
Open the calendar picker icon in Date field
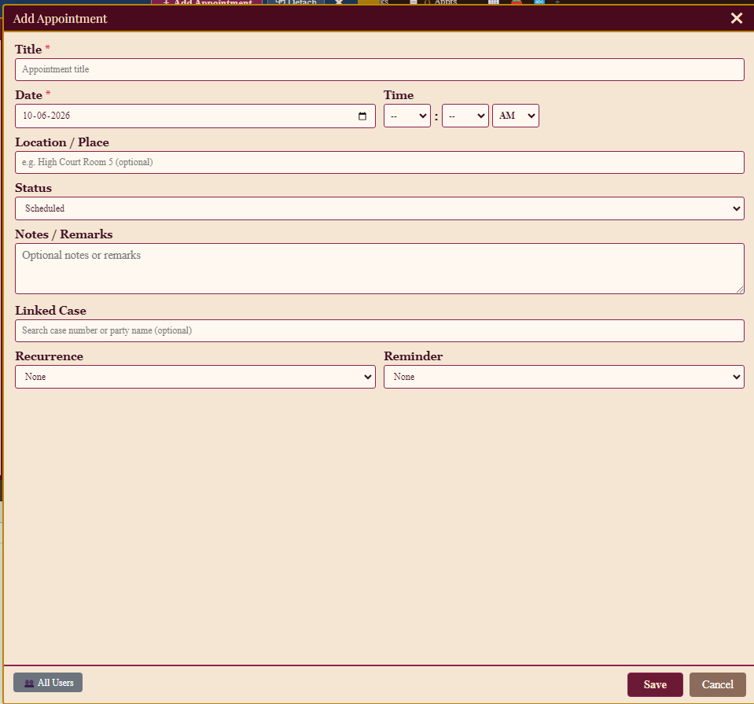[x=362, y=116]
